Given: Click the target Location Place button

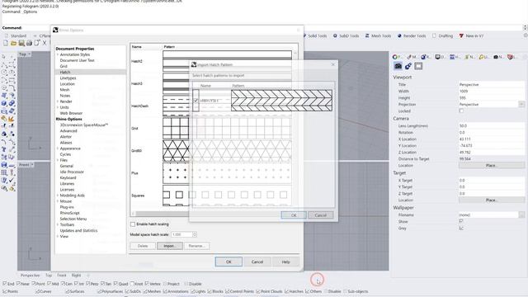Looking at the screenshot, I should (492, 200).
